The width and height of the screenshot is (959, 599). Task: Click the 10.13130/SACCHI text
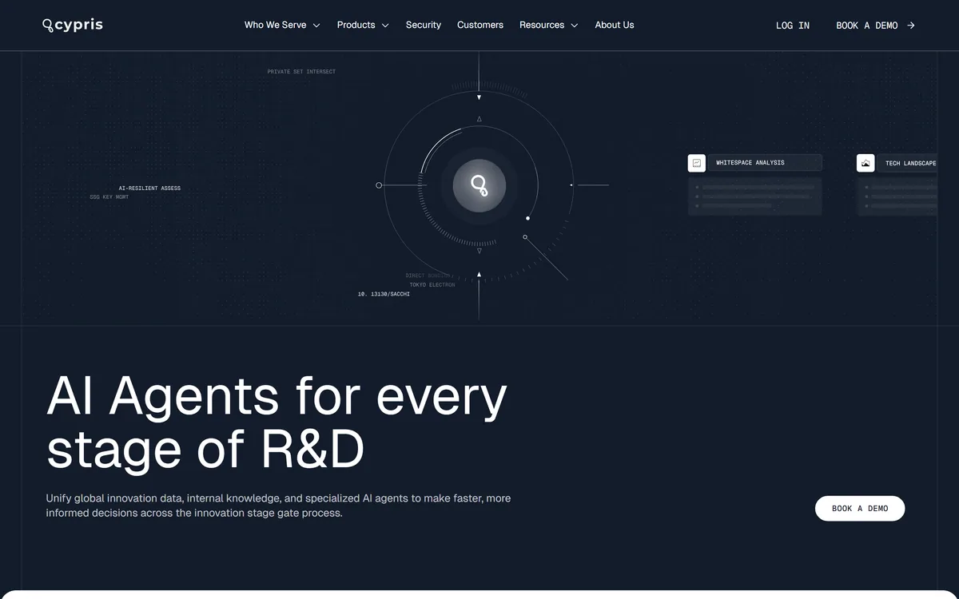384,295
